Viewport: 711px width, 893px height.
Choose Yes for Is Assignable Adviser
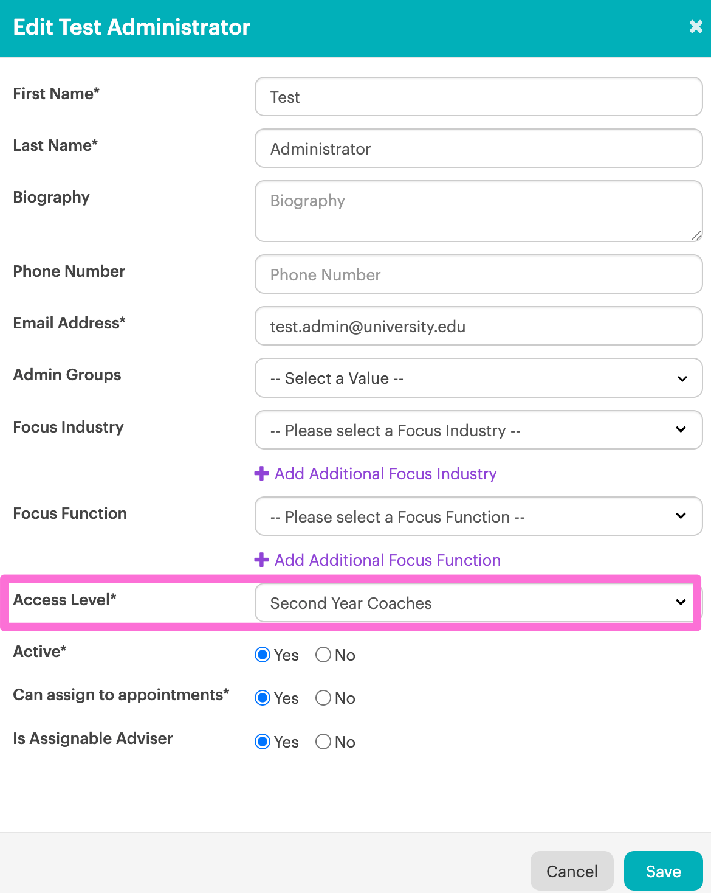click(263, 742)
